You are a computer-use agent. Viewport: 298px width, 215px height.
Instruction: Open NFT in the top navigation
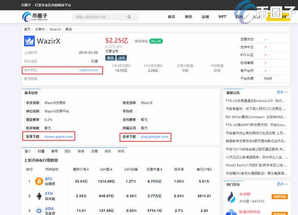click(x=222, y=17)
